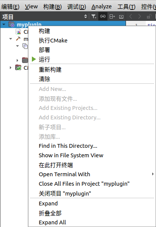Expand the Open Terminal With submenu
Viewport: 156px width, 227px height.
(x=153, y=174)
